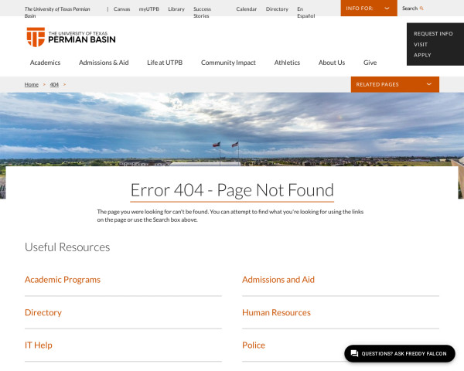Open the Library link

coord(176,9)
